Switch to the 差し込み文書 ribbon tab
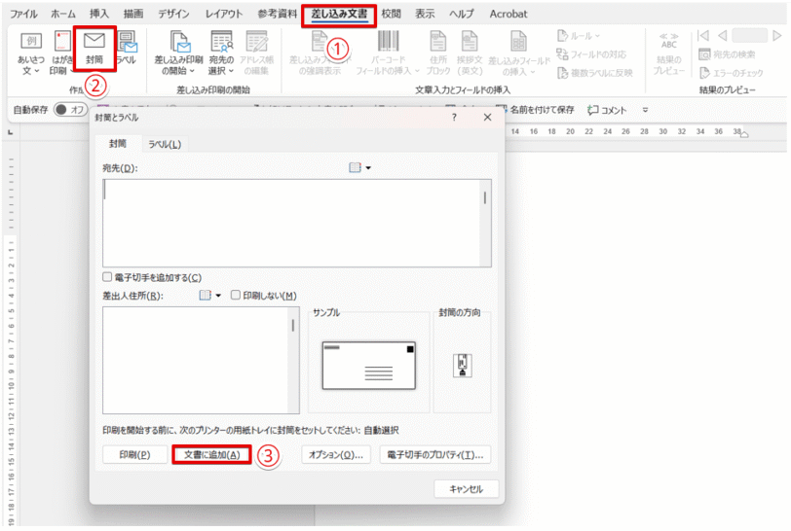The image size is (791, 531). tap(339, 15)
